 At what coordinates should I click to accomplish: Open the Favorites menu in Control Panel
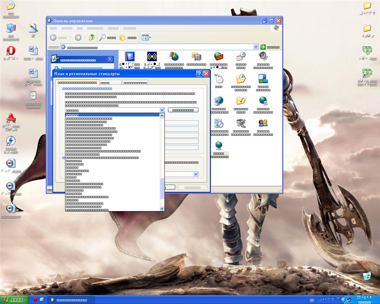(x=95, y=28)
